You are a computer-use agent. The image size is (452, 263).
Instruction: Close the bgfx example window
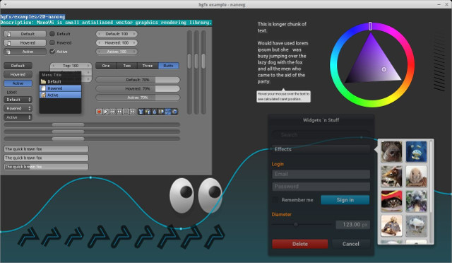(x=446, y=5)
